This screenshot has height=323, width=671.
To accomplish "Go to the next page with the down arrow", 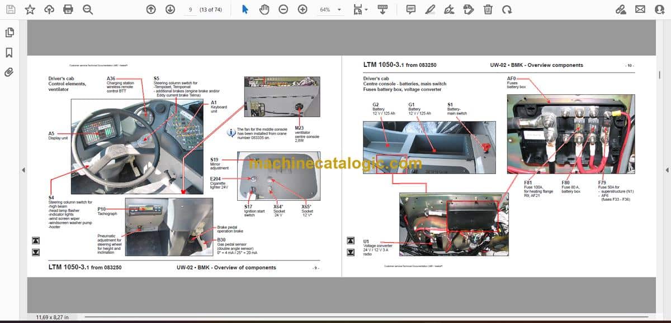I will [170, 9].
